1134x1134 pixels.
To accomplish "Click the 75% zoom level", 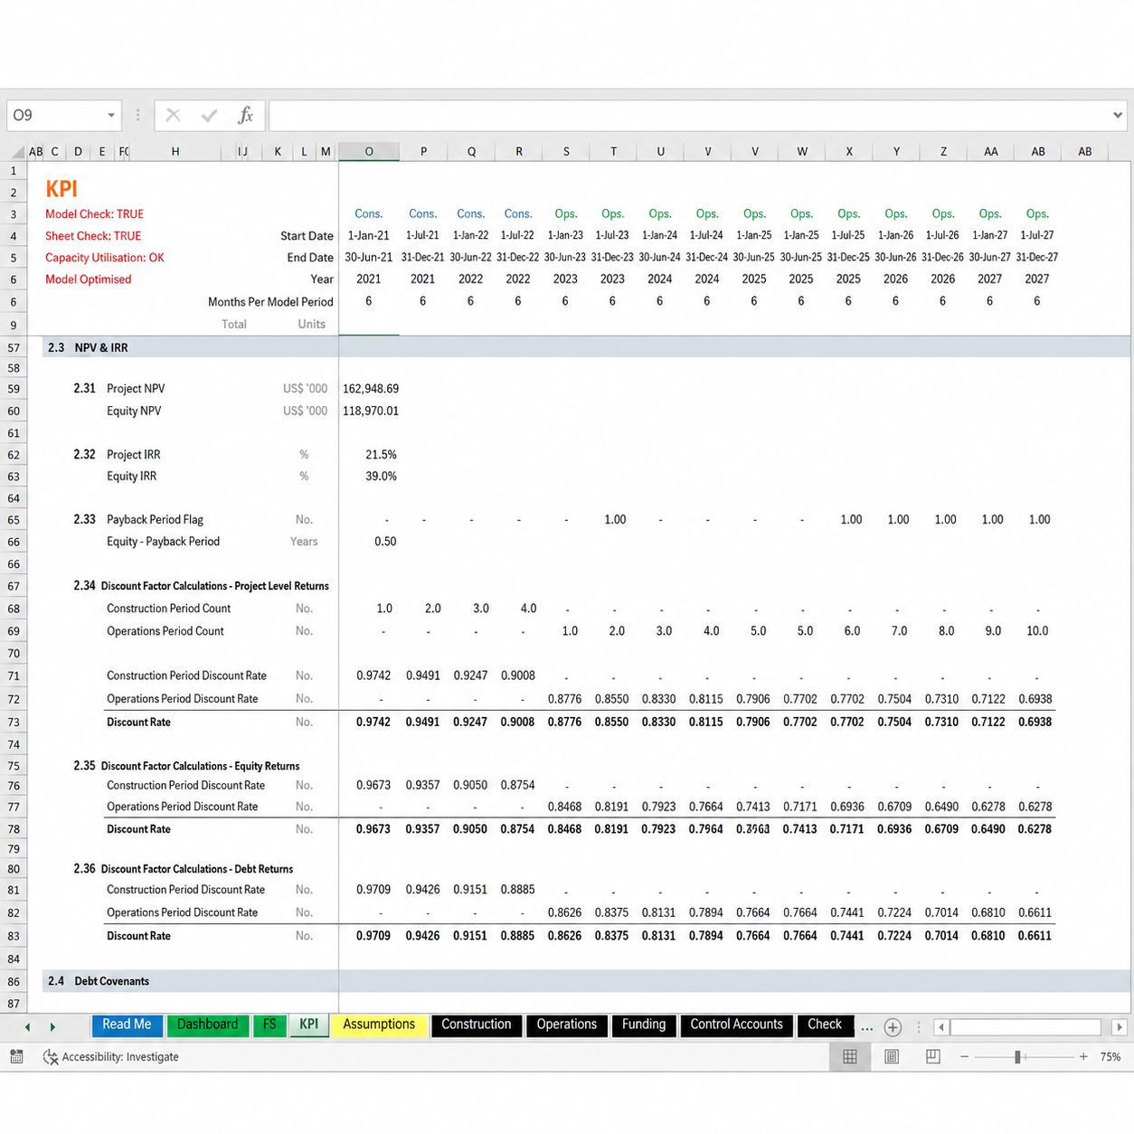I will (x=1110, y=1056).
